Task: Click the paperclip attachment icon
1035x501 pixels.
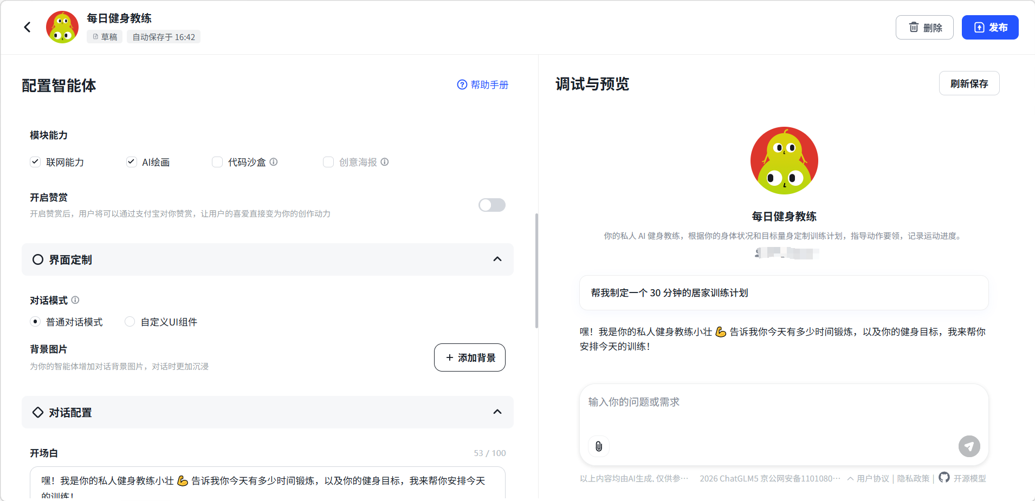Action: click(599, 446)
